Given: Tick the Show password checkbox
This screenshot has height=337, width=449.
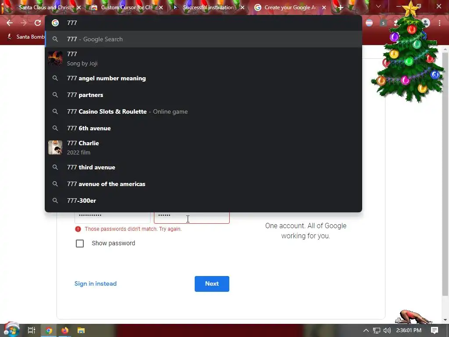Looking at the screenshot, I should click(80, 243).
